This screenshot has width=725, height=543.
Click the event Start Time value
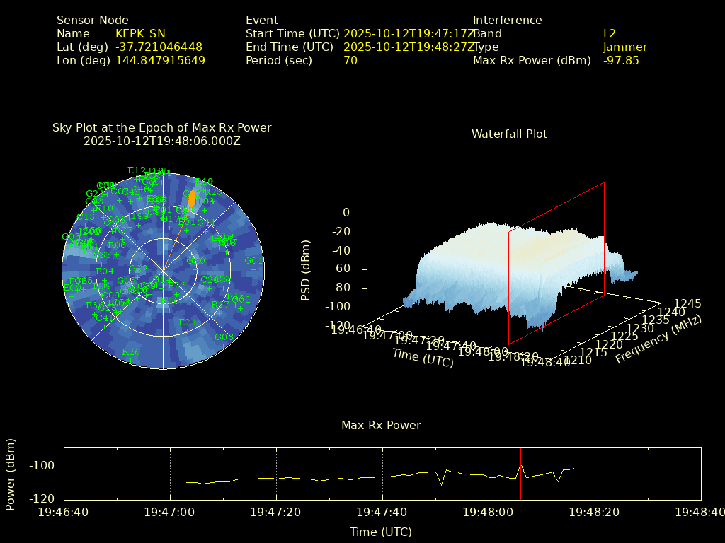pos(409,34)
